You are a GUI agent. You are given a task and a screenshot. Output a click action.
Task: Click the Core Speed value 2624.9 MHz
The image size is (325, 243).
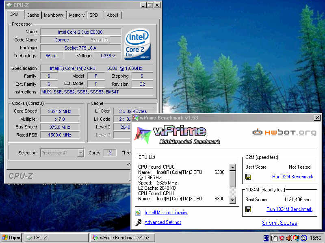(60, 111)
